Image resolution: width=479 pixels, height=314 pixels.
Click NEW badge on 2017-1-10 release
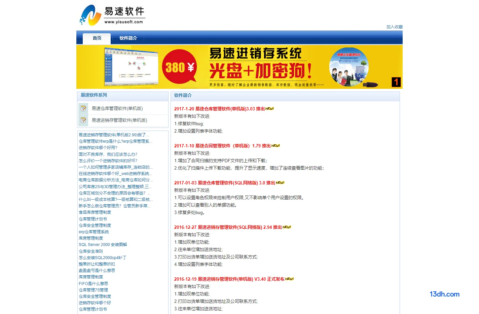coord(276,146)
